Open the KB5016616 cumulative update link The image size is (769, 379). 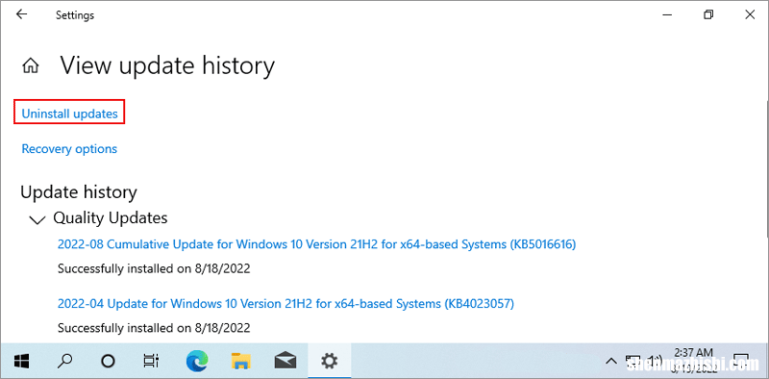316,244
